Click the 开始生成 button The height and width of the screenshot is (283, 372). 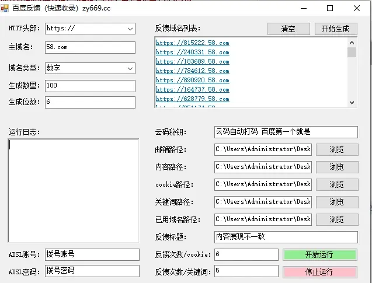click(335, 29)
